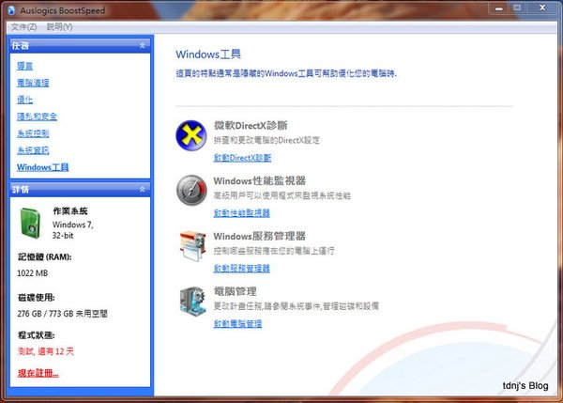This screenshot has width=563, height=403.
Task: Click the Windows服務管理器 heading
Action: (260, 236)
